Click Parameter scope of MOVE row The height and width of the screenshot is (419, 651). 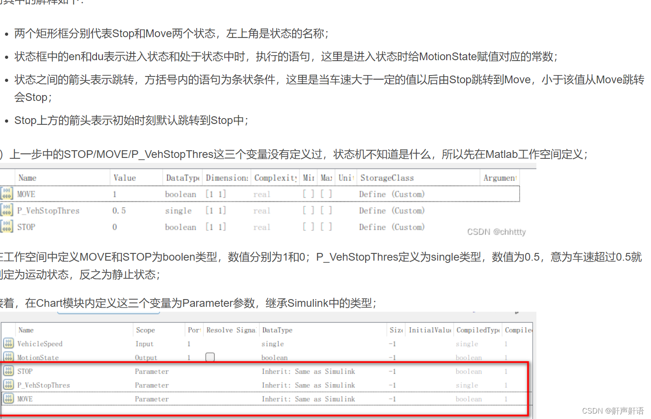tap(152, 399)
